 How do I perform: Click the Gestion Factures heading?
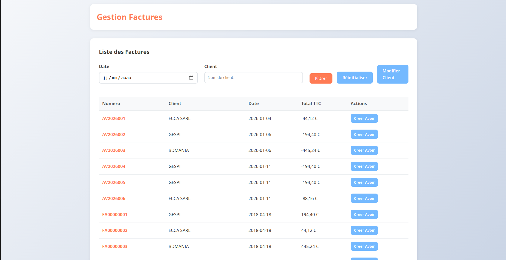pos(129,17)
